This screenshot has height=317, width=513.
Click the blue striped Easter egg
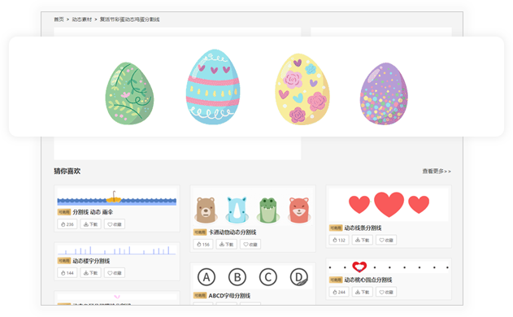(213, 87)
